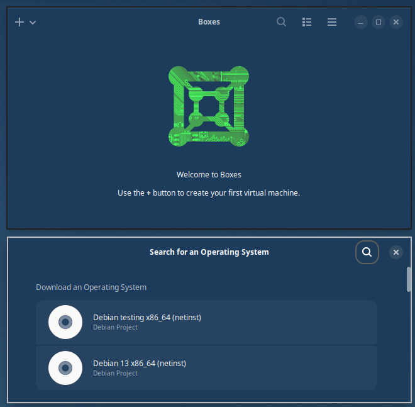Click the plus icon to create a new box

(x=19, y=22)
